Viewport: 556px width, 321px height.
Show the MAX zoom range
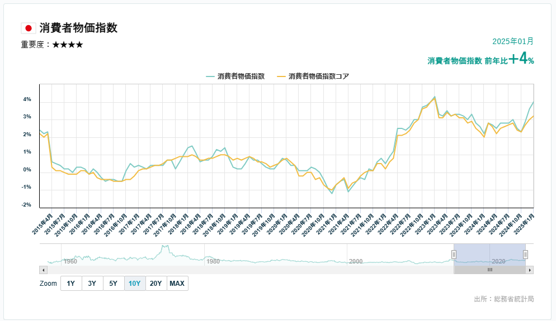[x=177, y=284]
